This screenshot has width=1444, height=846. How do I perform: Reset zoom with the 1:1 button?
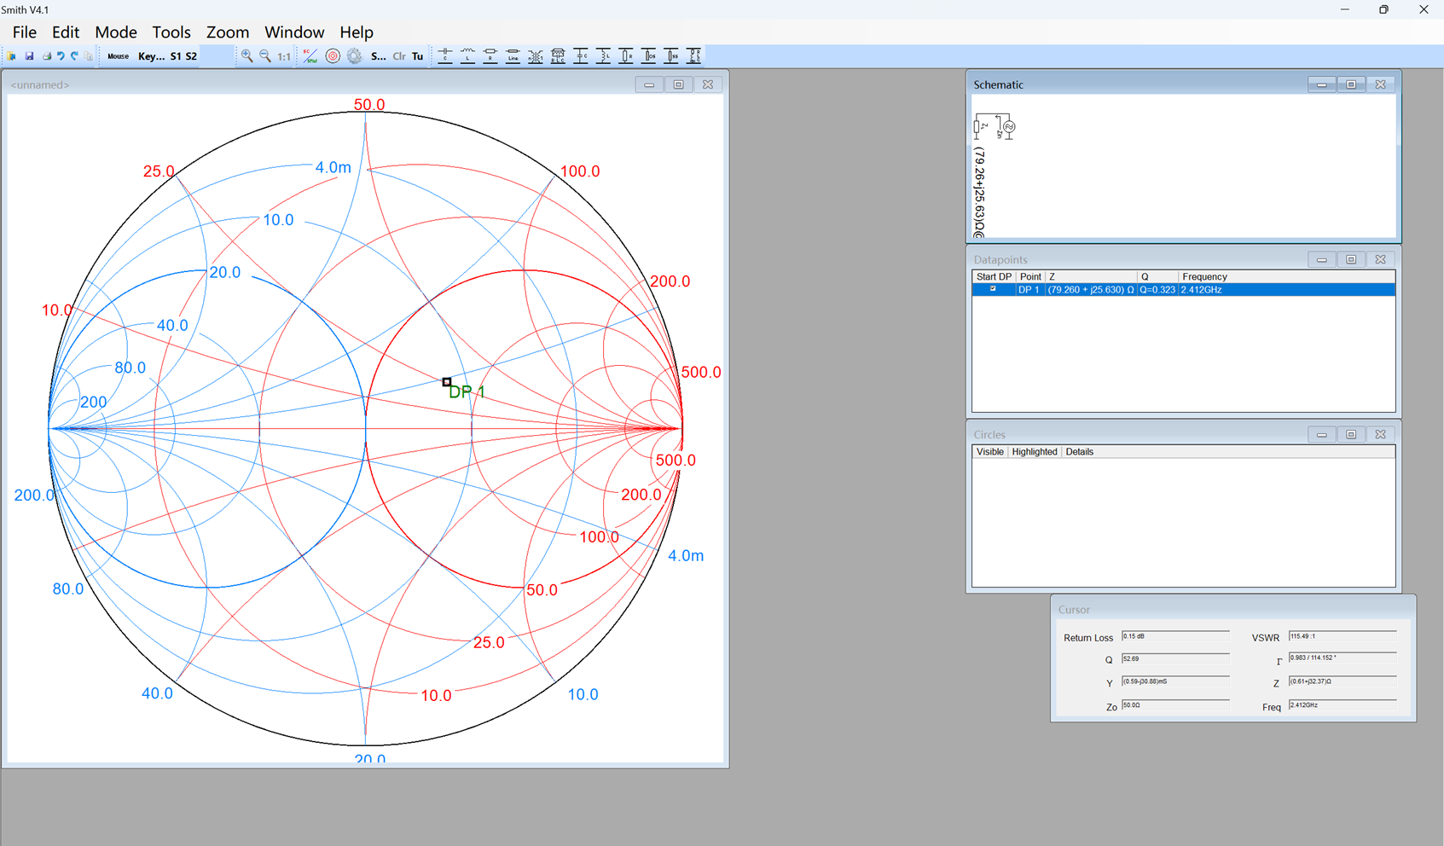(284, 56)
